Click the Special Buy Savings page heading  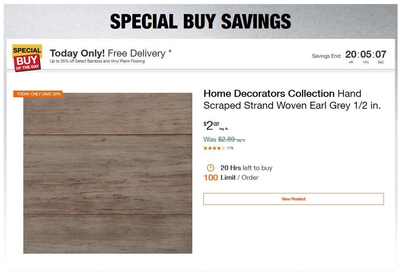(200, 22)
